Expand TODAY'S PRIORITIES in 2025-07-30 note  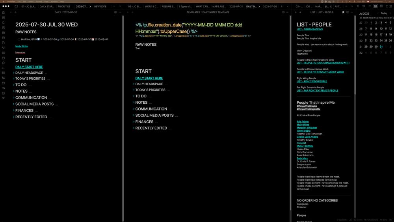coord(14,78)
